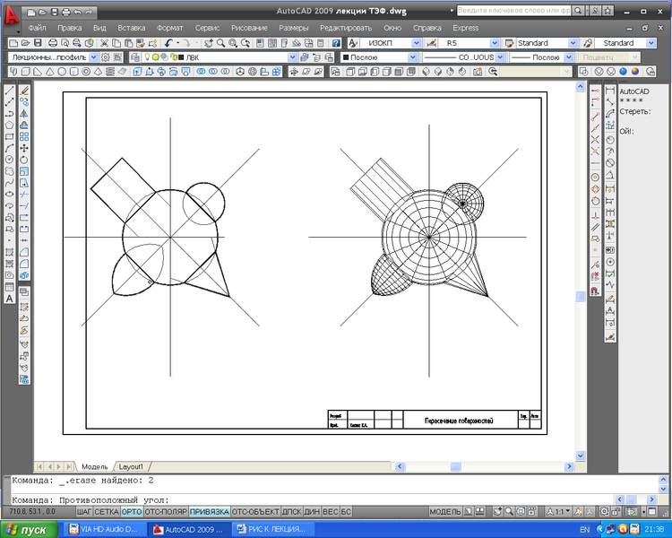
Task: Open the Послою color dropdown
Action: pos(412,57)
